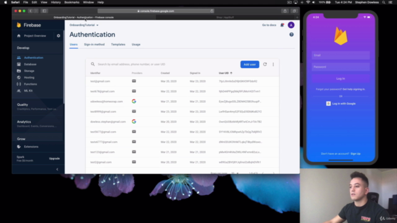The height and width of the screenshot is (223, 397).
Task: Expand the Grow section in the sidebar
Action: [37, 139]
